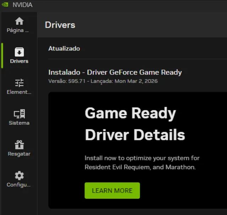227x215 pixels.
Task: Click the Atualizado status text
Action: (64, 49)
